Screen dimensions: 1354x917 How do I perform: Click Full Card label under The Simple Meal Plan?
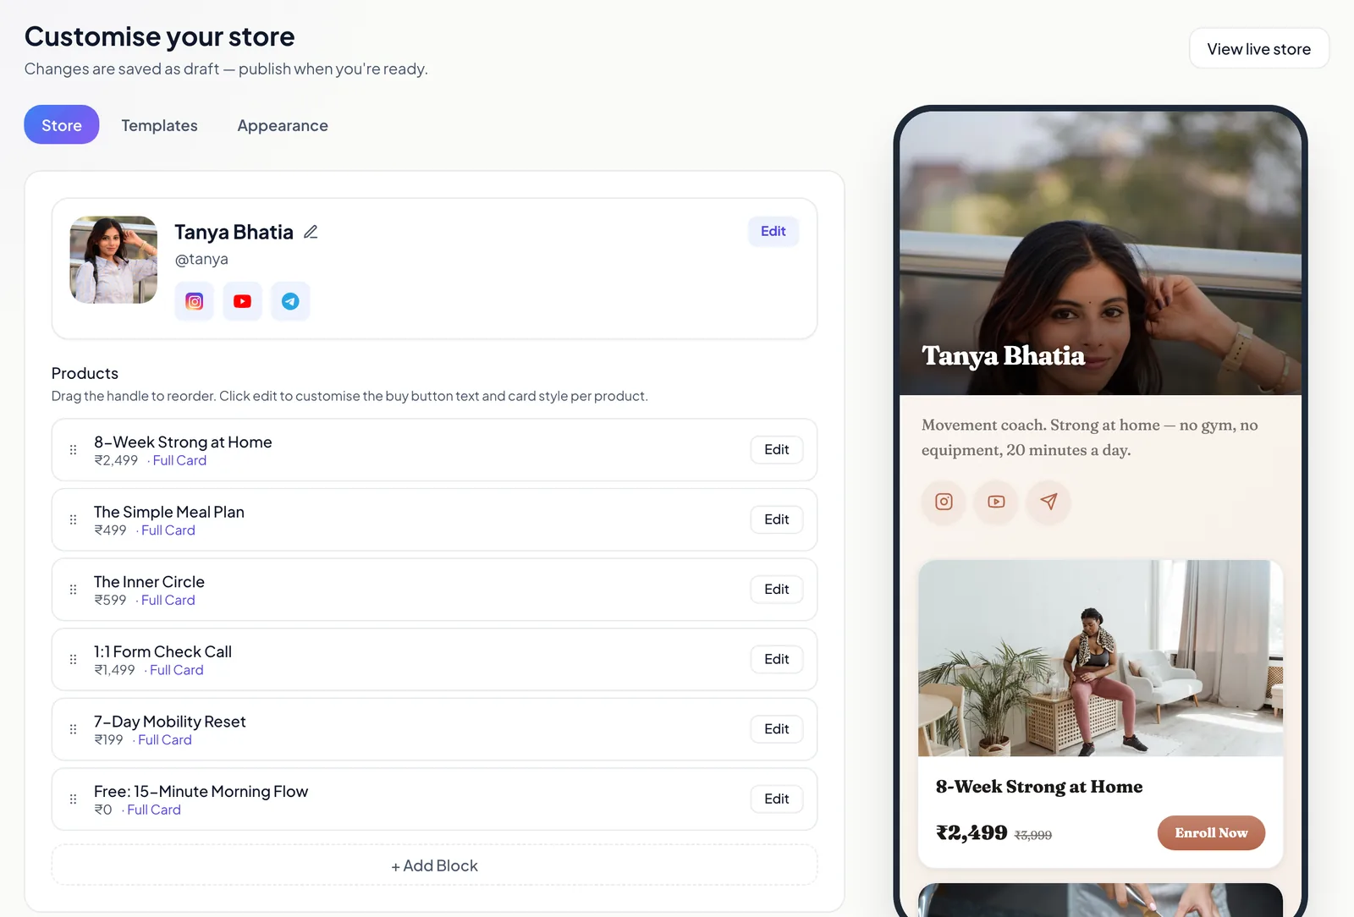[168, 530]
